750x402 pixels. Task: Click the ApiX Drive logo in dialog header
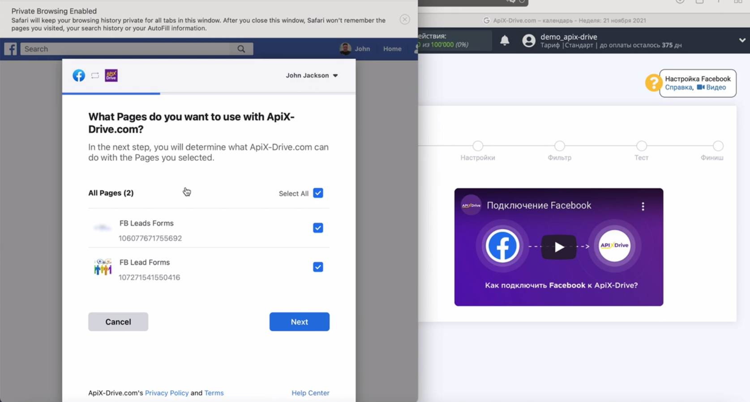tap(111, 76)
